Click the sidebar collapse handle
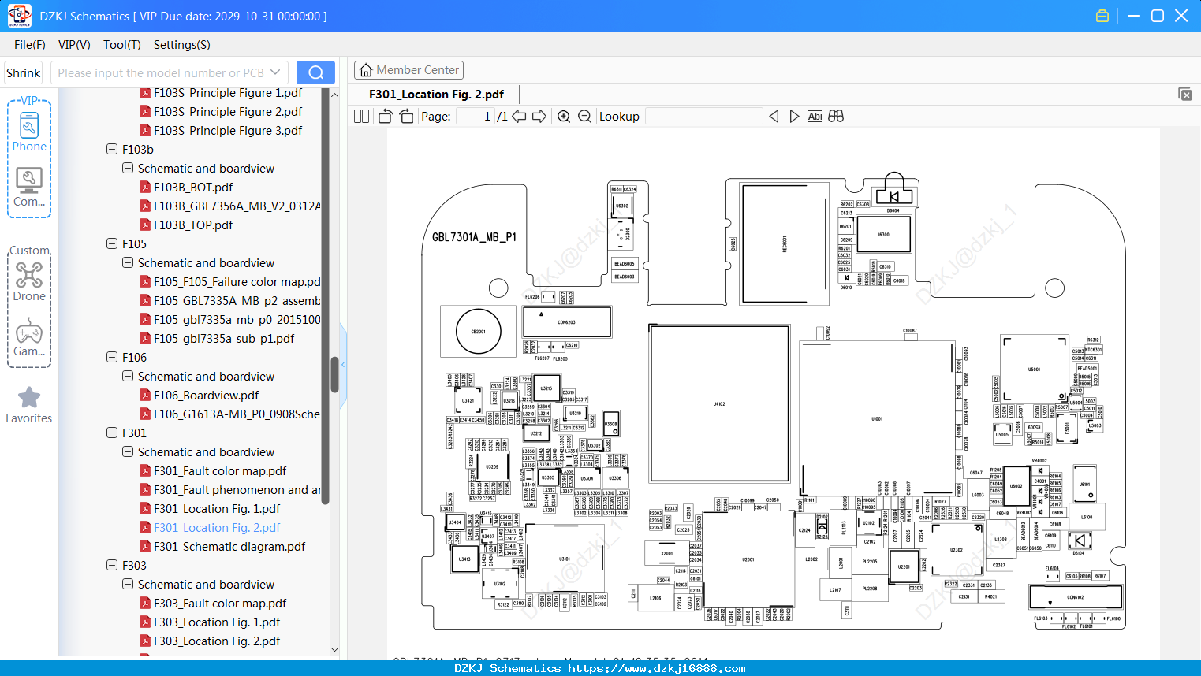This screenshot has height=676, width=1201. point(343,365)
